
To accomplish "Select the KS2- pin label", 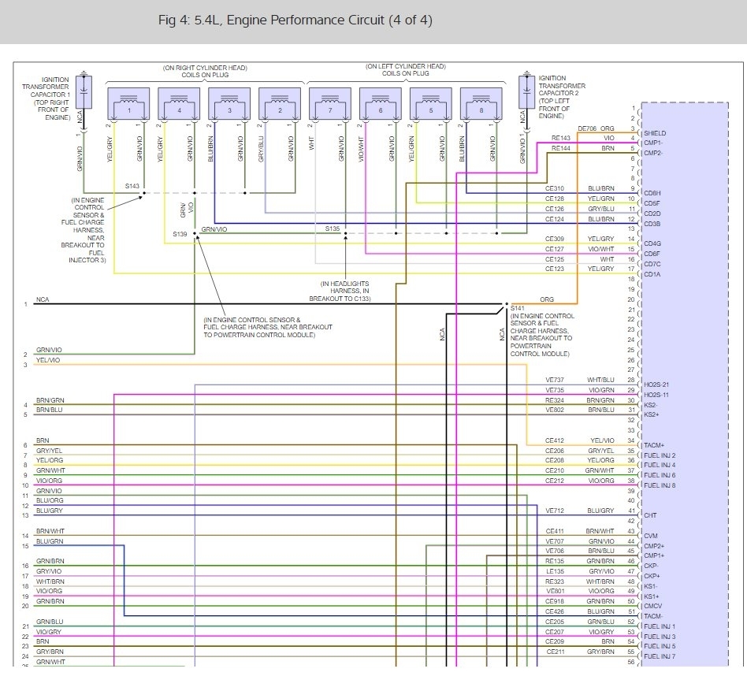I will tap(651, 405).
